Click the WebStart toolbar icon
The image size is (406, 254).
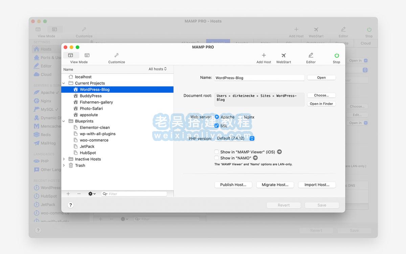[x=284, y=56]
